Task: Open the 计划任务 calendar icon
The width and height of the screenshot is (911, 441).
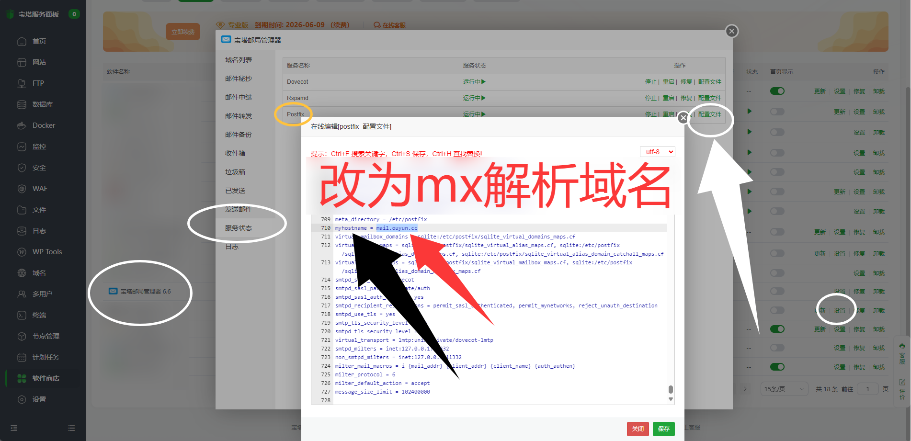Action: pos(22,357)
